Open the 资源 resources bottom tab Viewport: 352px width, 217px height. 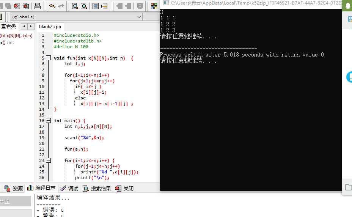coord(14,188)
